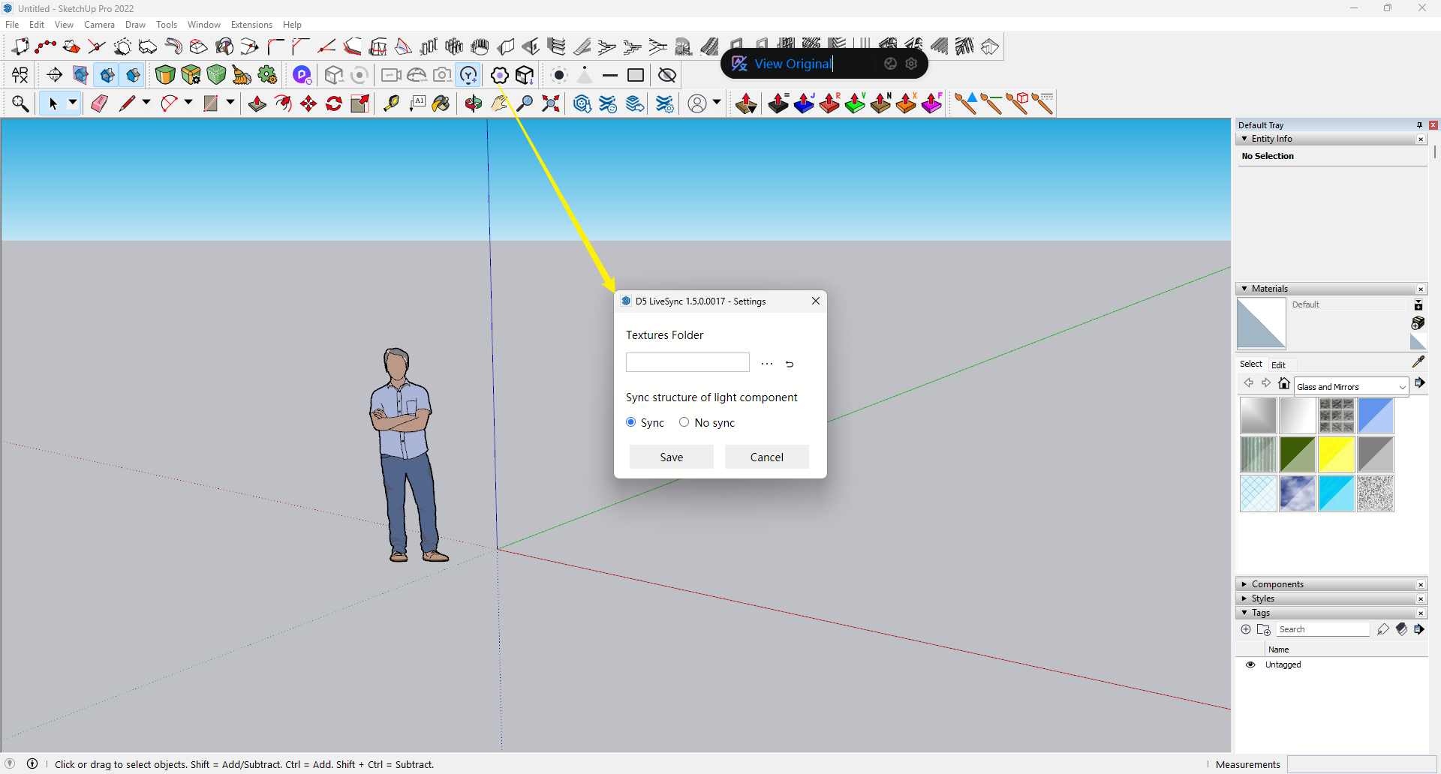This screenshot has height=774, width=1441.
Task: Click the Zoom Extents tool
Action: 551,103
